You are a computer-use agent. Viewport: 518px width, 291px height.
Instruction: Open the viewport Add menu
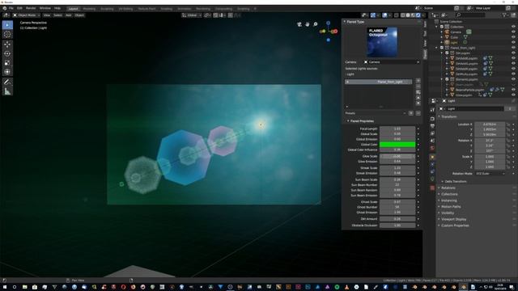click(68, 15)
